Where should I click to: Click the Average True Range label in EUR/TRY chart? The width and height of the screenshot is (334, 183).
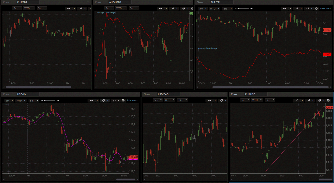click(x=207, y=48)
